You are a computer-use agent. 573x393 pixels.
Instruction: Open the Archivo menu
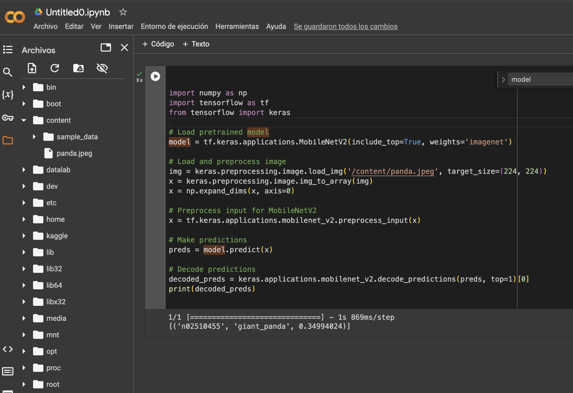pos(46,27)
